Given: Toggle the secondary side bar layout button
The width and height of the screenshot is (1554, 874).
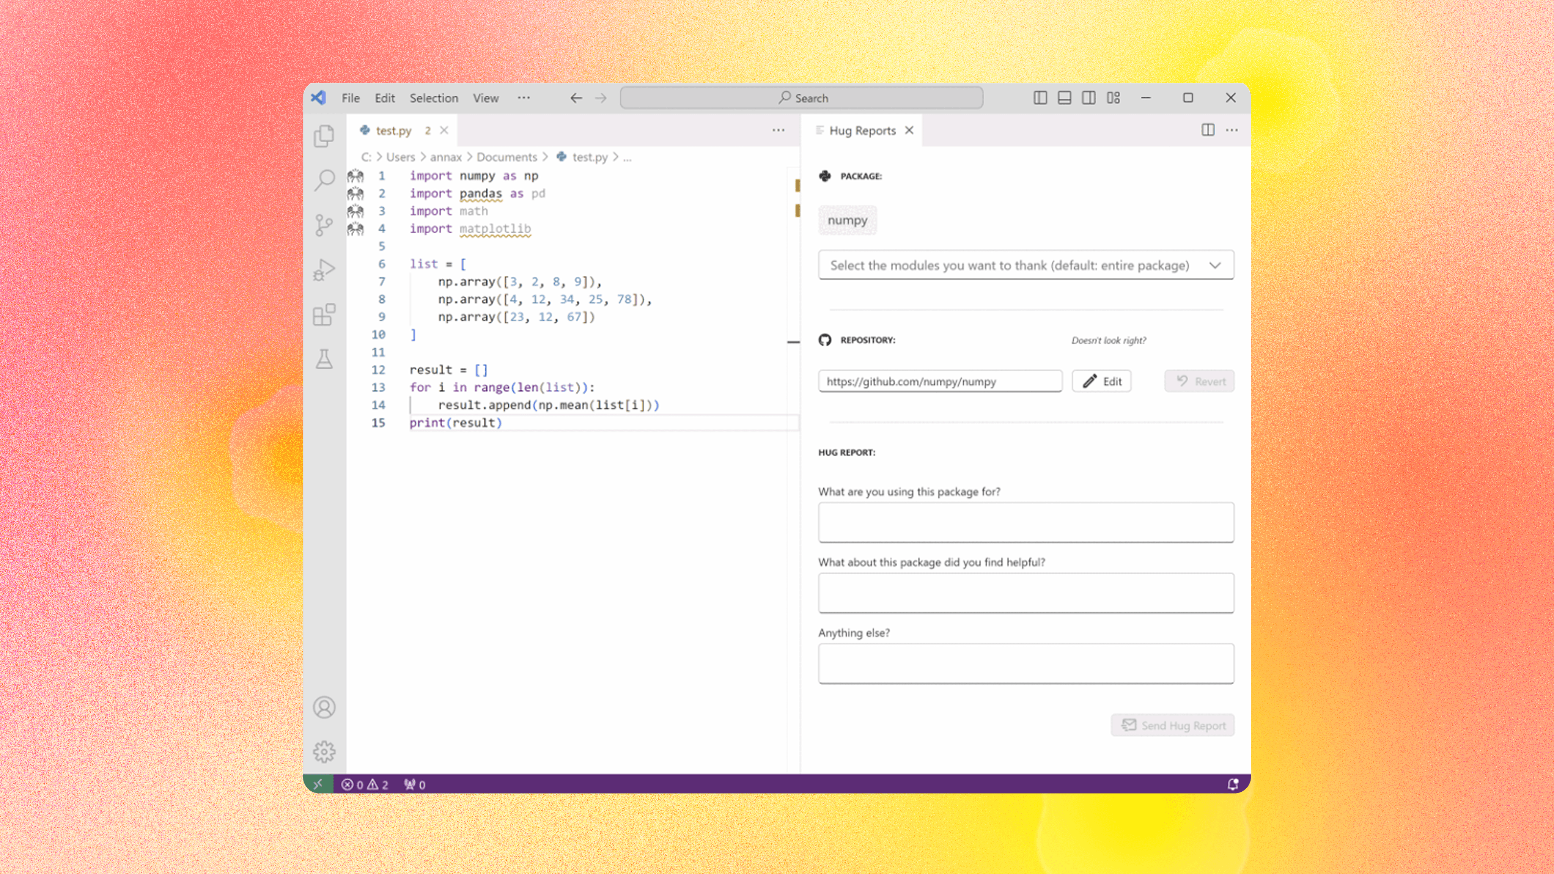Looking at the screenshot, I should [x=1088, y=98].
